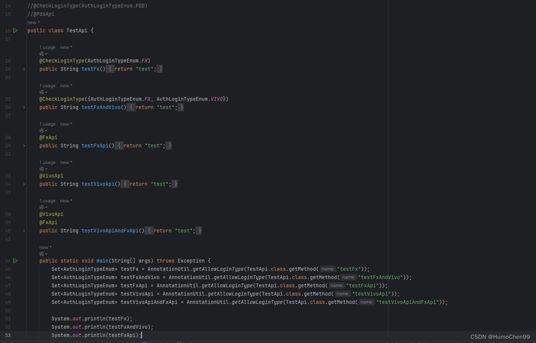This screenshot has height=343, width=536.
Task: Click line number 50 in the gutter
Action: [x=8, y=311]
